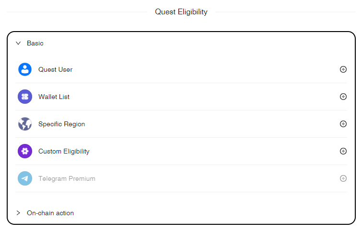Click the Telegram Premium paper plane icon

point(25,178)
